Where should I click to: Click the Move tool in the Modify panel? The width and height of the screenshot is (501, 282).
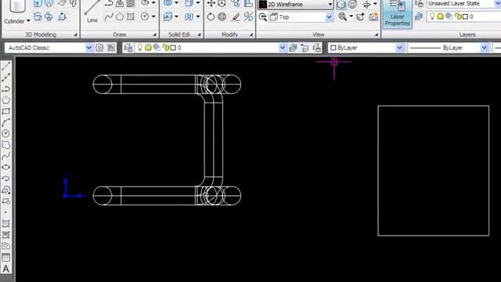pos(211,4)
